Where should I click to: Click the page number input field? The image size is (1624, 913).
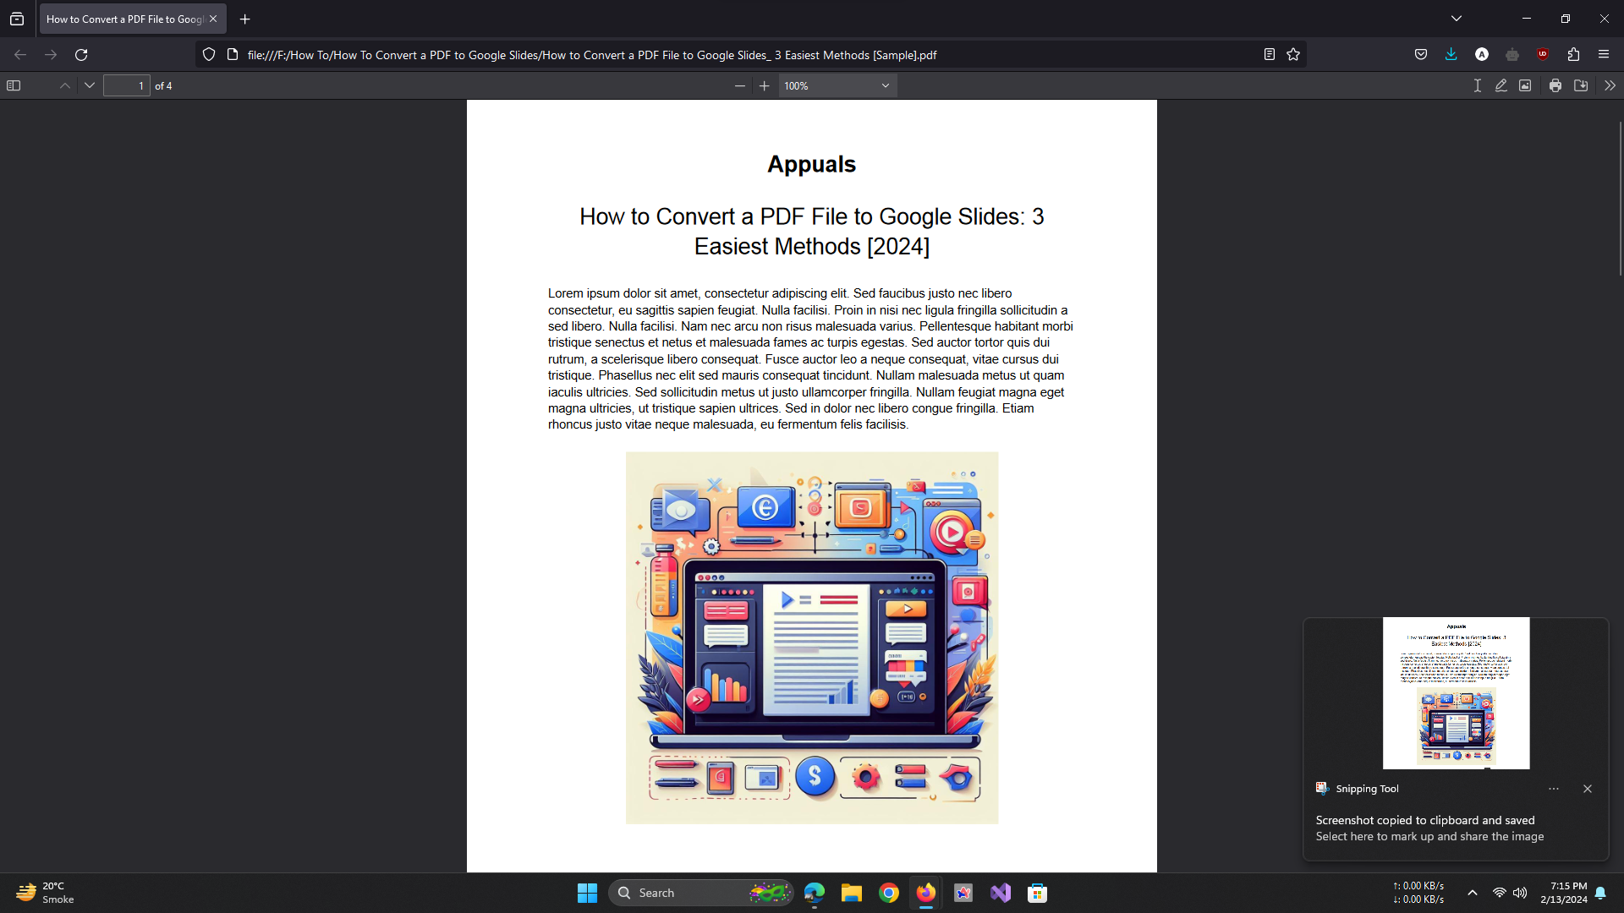127,85
